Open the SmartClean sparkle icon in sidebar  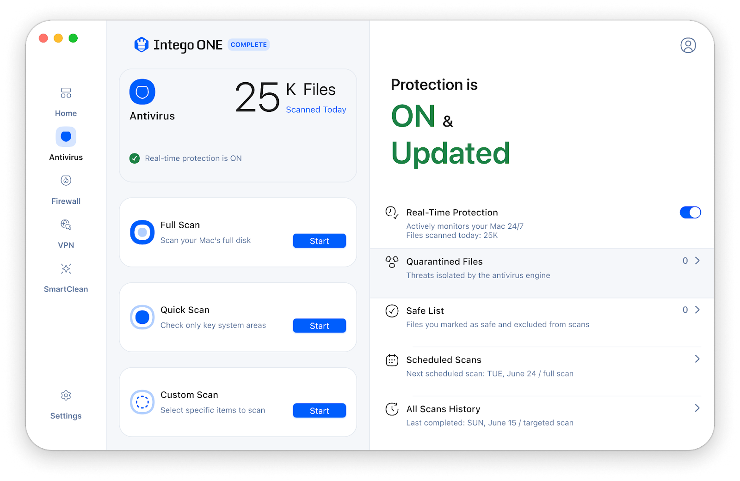66,268
